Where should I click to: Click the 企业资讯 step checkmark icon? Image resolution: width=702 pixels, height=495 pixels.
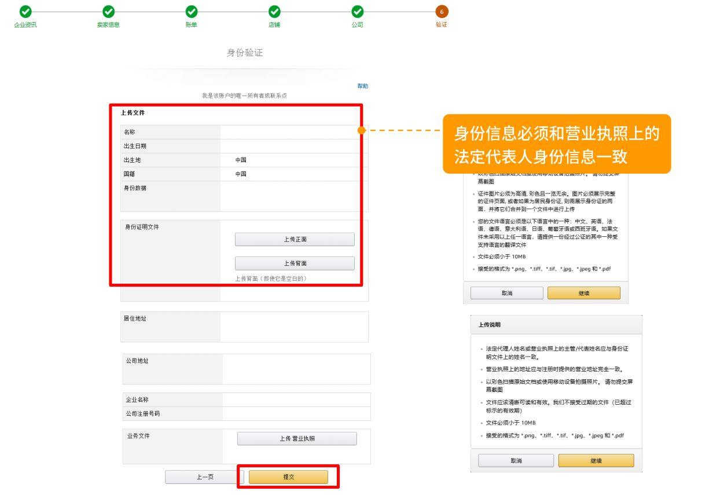click(x=25, y=12)
